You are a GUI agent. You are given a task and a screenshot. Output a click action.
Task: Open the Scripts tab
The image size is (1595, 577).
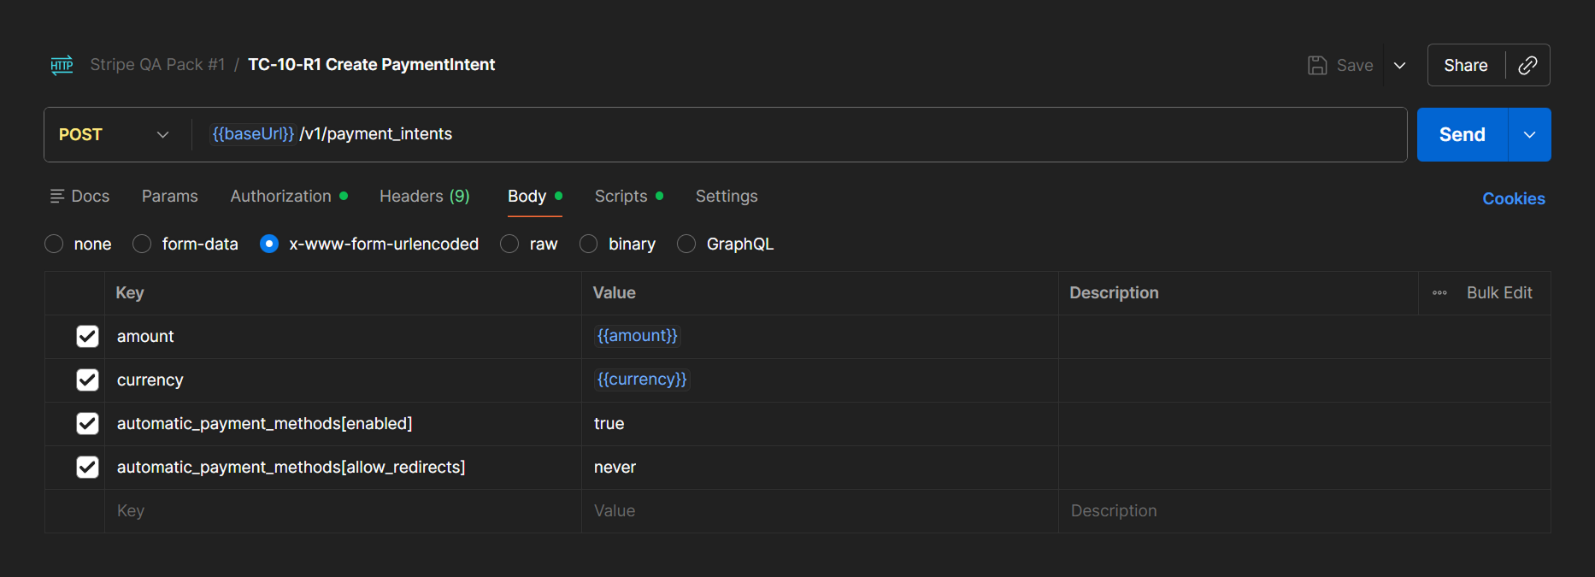pos(628,197)
